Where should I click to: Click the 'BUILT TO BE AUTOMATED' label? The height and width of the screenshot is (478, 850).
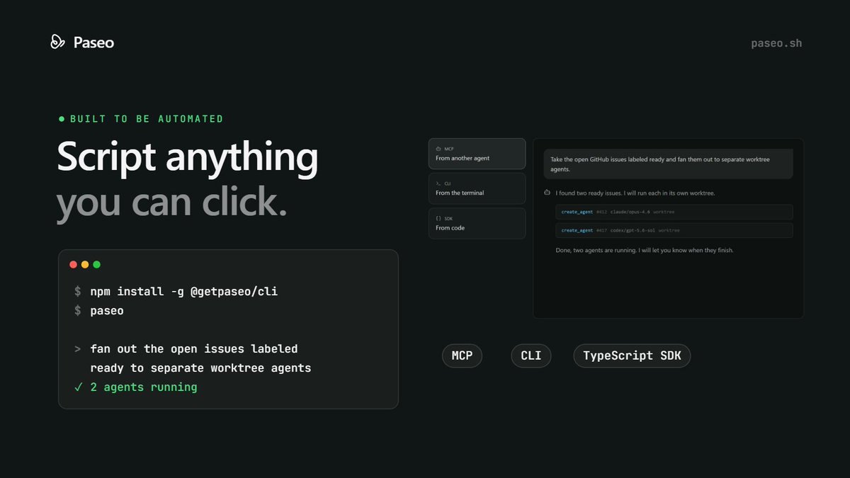[147, 119]
